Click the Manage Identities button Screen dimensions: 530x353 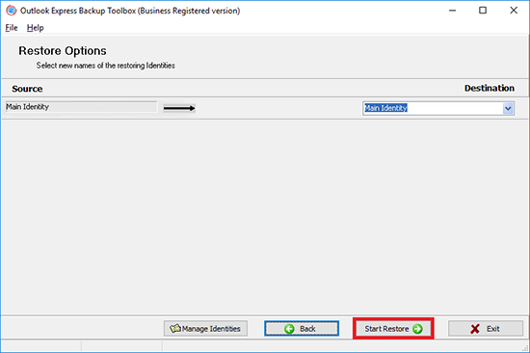click(x=205, y=329)
